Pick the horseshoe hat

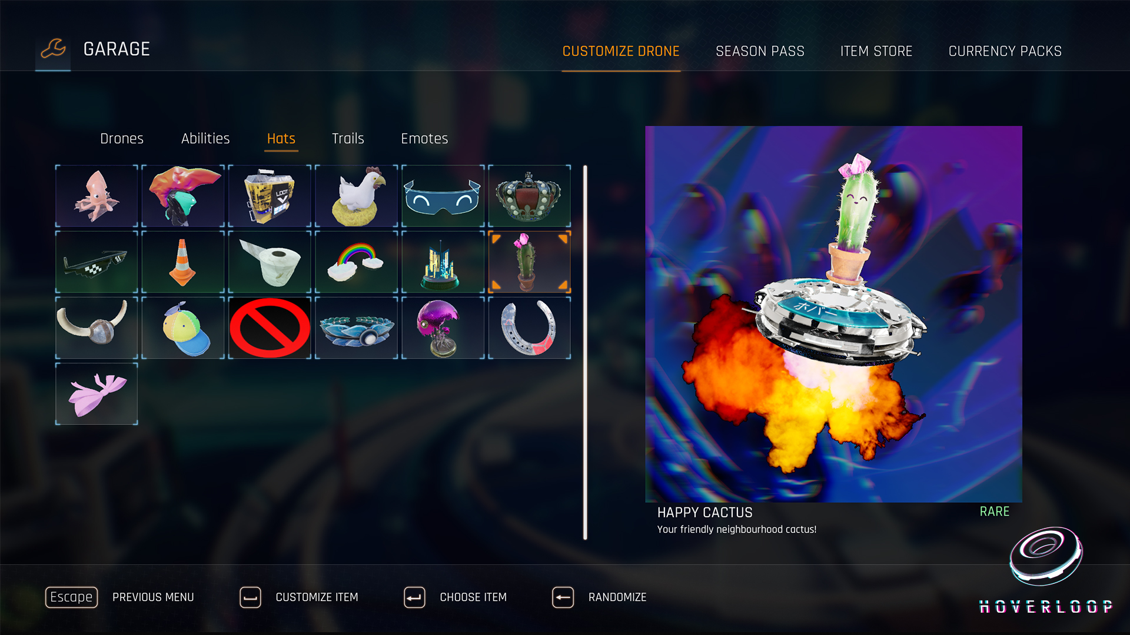point(529,327)
